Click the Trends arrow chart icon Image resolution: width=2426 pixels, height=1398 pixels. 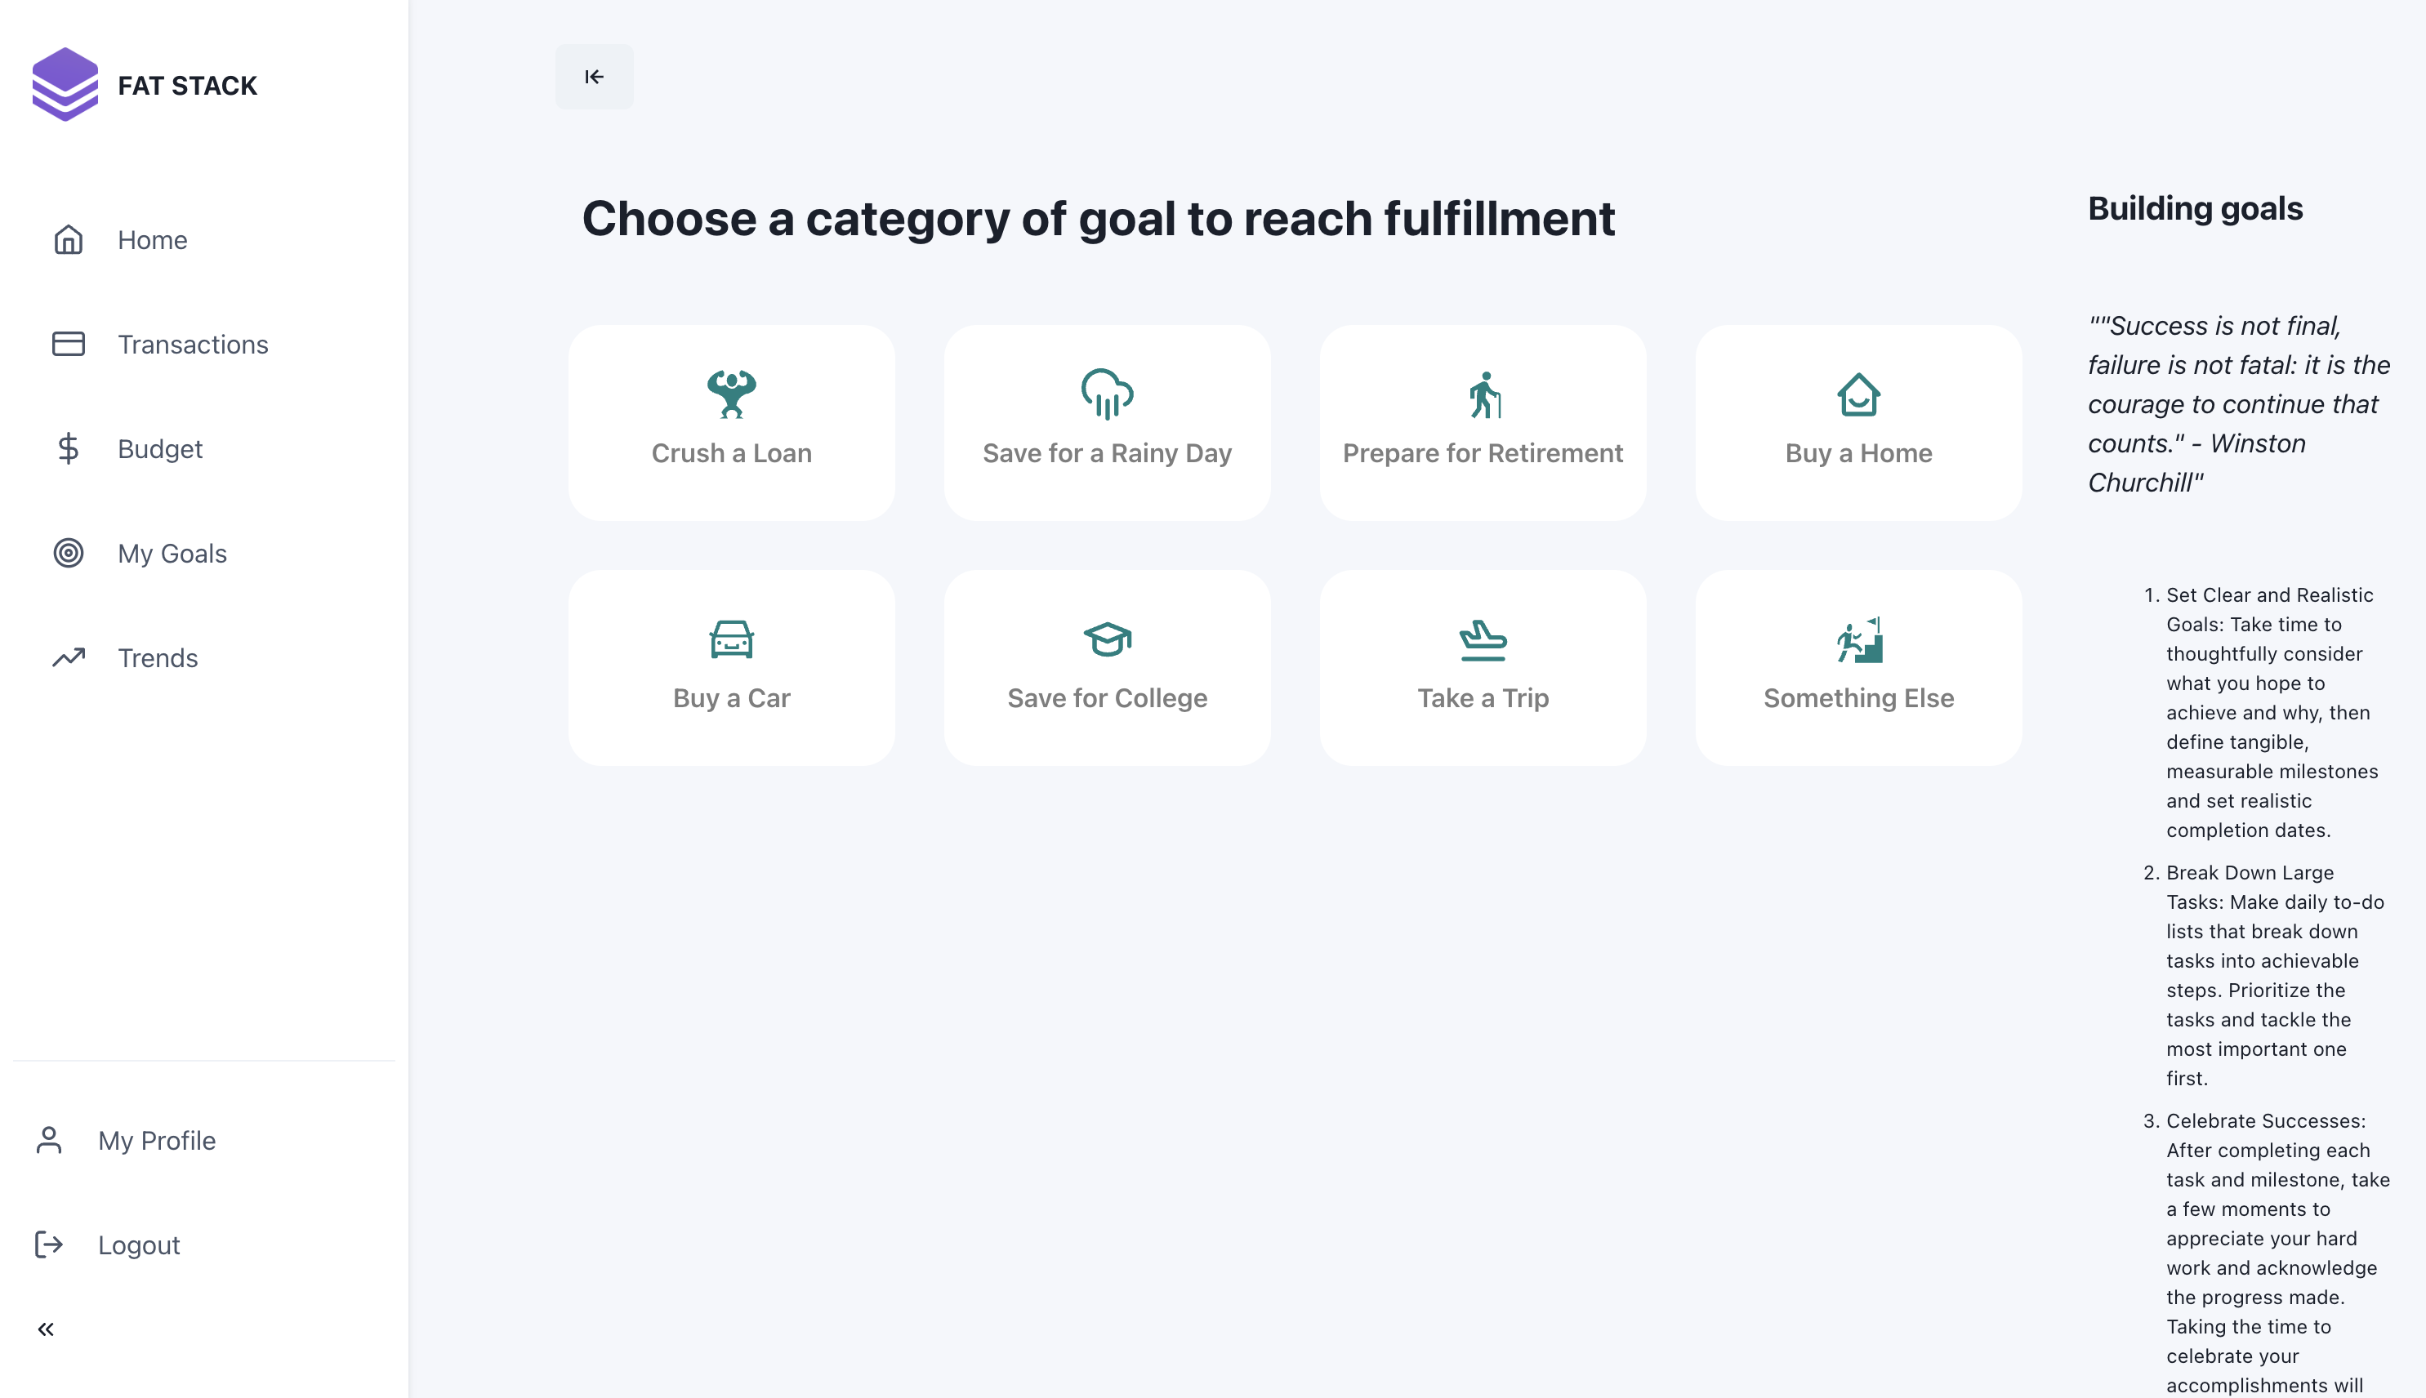click(68, 657)
